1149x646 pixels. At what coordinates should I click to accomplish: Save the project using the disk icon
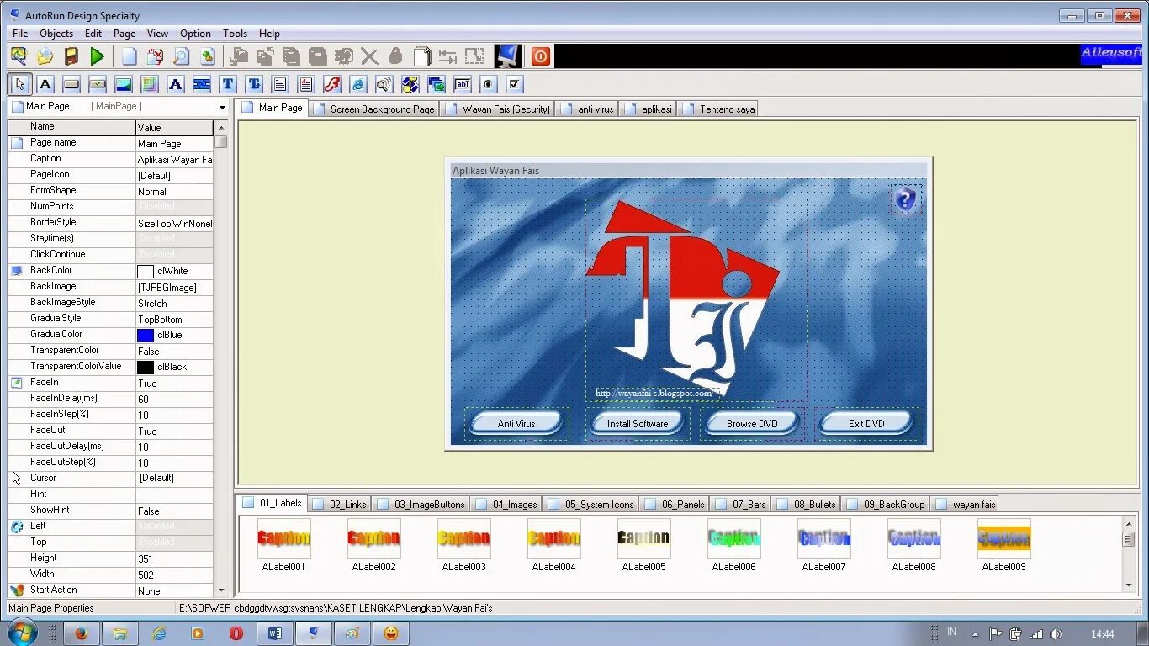[x=71, y=56]
